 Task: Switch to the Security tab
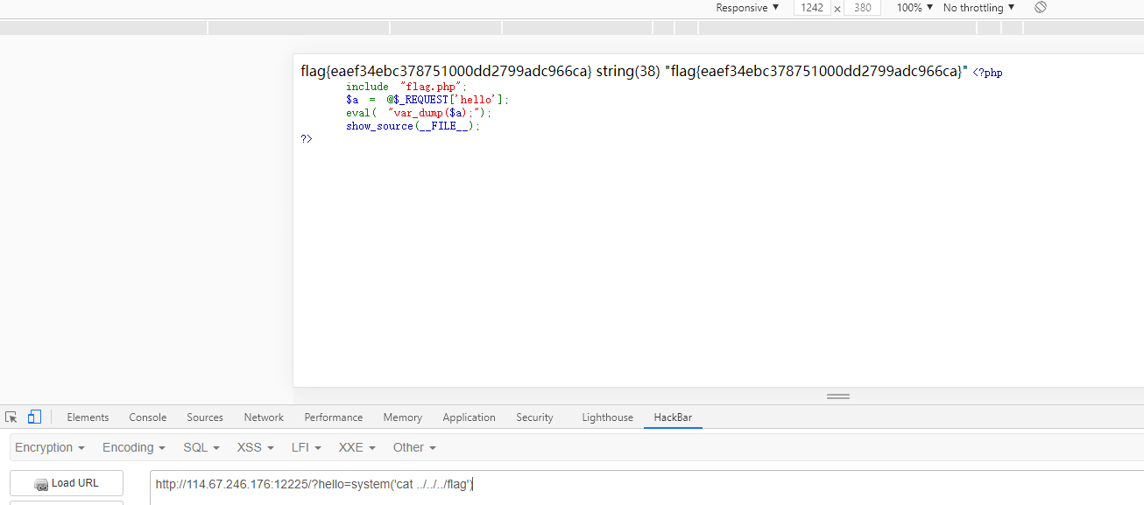[x=534, y=417]
